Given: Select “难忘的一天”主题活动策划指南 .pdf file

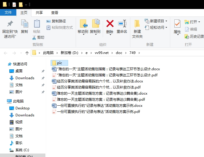Looking at the screenshot, I should (x=104, y=75).
